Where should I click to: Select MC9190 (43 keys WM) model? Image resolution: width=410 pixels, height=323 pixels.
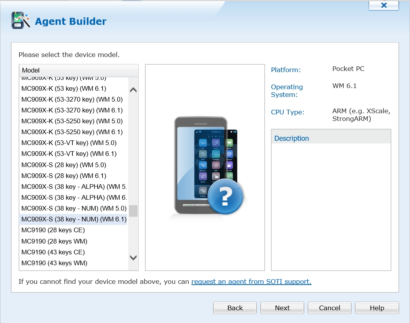(x=54, y=263)
